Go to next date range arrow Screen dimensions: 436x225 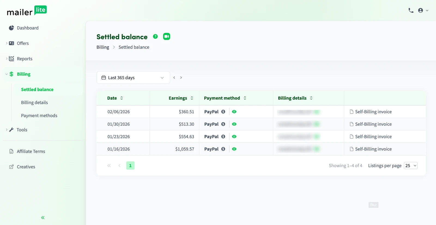[181, 78]
